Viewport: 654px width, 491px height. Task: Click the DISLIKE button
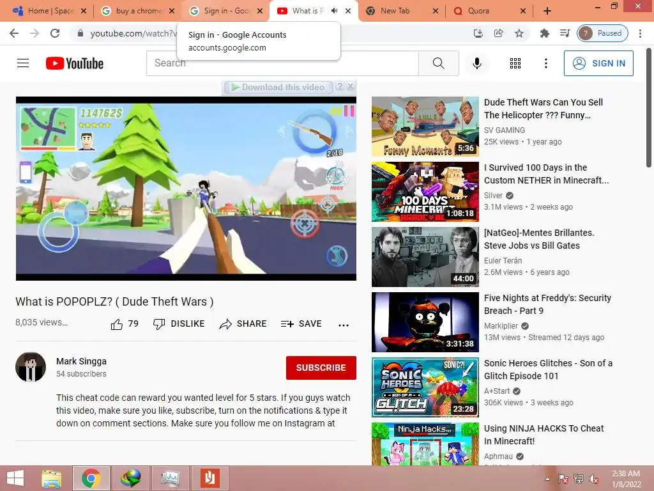(179, 324)
